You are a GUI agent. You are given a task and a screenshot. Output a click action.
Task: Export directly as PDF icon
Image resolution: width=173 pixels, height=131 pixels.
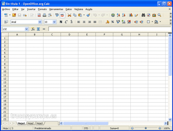coord(39,15)
